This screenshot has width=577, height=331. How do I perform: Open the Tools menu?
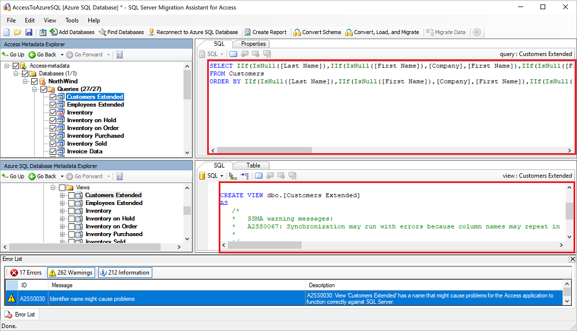pos(72,20)
